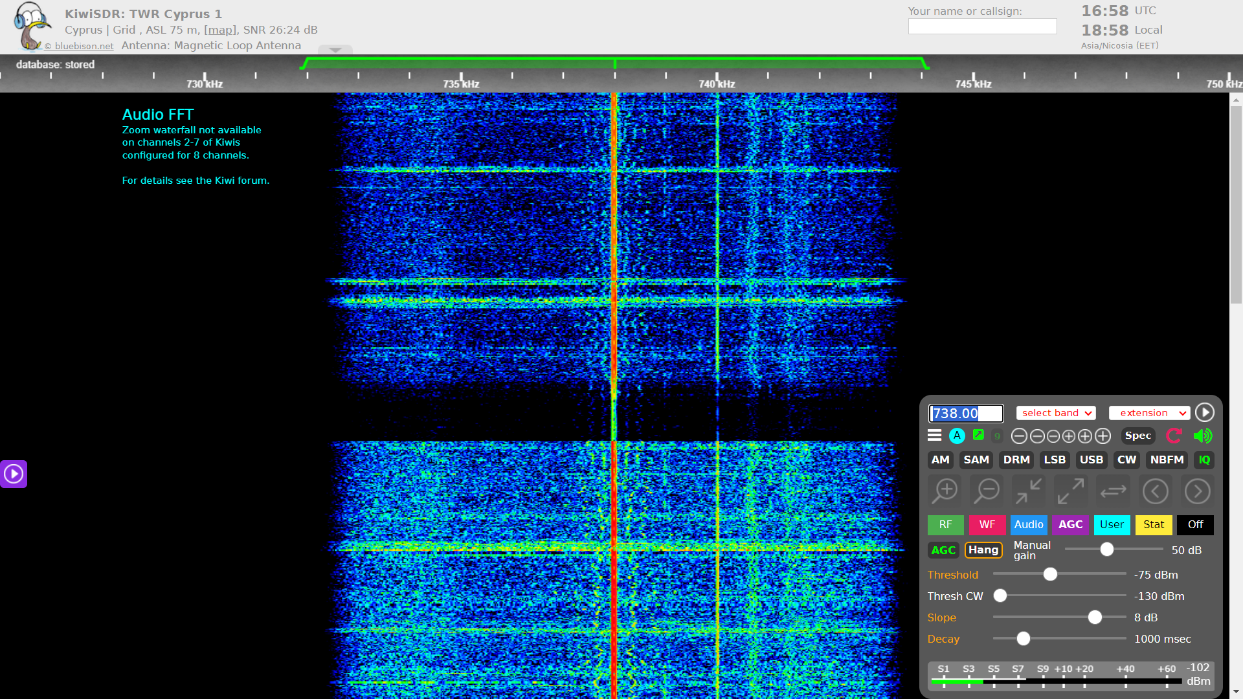Image resolution: width=1243 pixels, height=699 pixels.
Task: Click the waterfall zoom-in magnifier icon
Action: pyautogui.click(x=945, y=491)
